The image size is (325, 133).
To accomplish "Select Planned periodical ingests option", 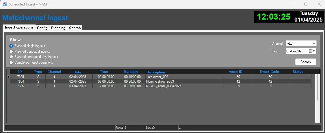I will click(x=11, y=52).
